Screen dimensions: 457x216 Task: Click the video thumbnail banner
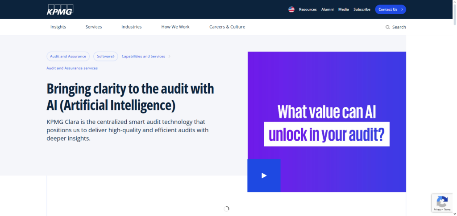(x=327, y=122)
